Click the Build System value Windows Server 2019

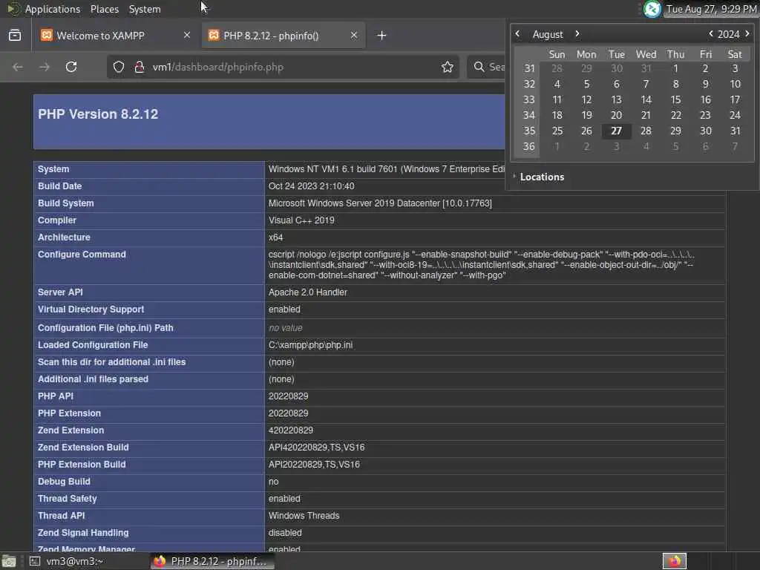(x=380, y=203)
